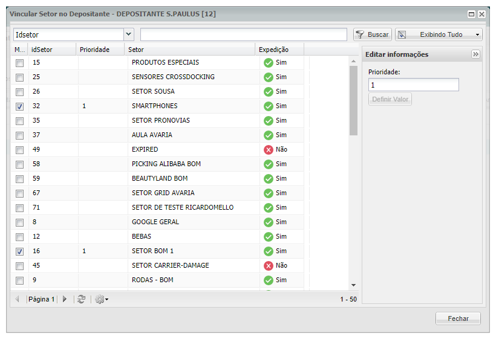The width and height of the screenshot is (496, 339).
Task: Click the priority value 1 of SMARTPHONES
Action: coord(84,106)
